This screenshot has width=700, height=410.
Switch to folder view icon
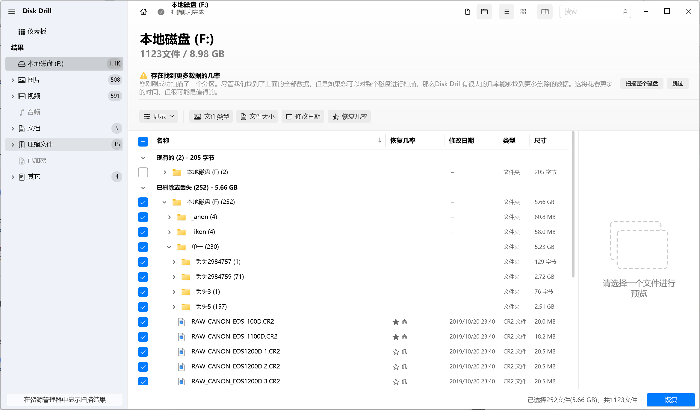[484, 12]
